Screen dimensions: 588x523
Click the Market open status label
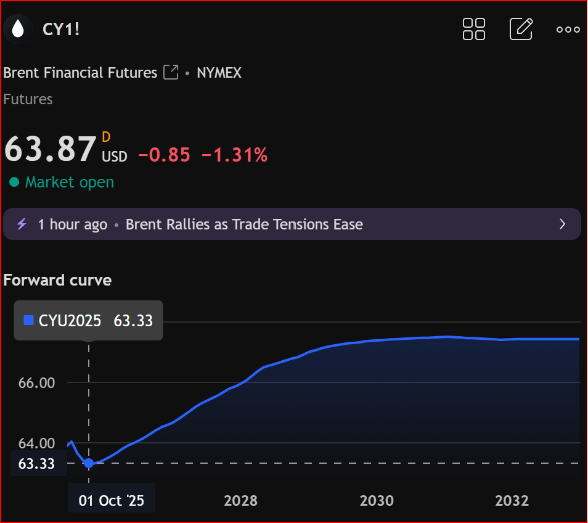pyautogui.click(x=70, y=183)
